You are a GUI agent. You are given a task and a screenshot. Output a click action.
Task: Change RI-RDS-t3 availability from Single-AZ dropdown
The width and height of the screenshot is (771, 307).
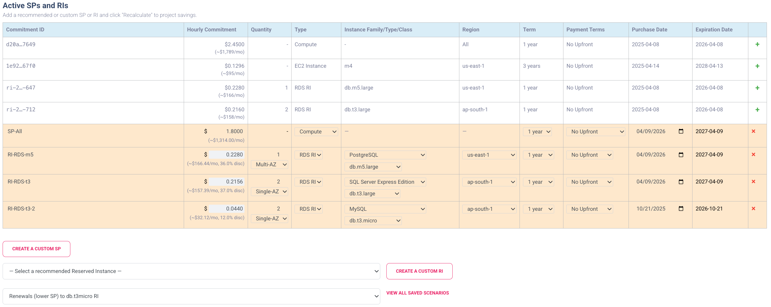pyautogui.click(x=269, y=192)
